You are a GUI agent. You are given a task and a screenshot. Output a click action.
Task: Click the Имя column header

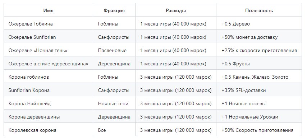click(x=48, y=10)
